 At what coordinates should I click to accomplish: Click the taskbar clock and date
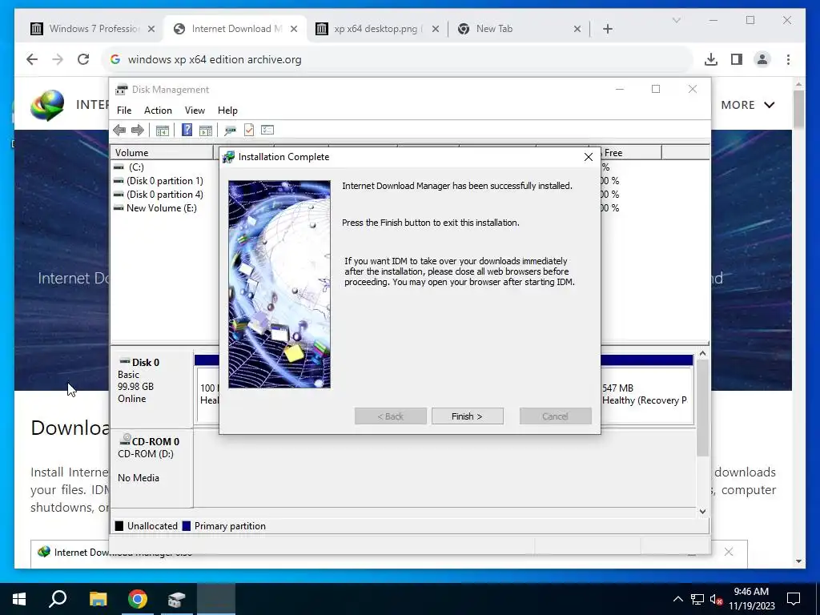pyautogui.click(x=751, y=599)
